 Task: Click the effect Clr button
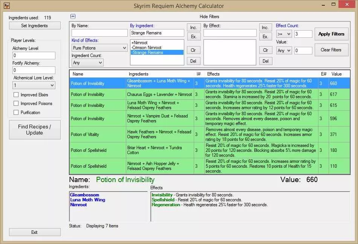tap(266, 50)
